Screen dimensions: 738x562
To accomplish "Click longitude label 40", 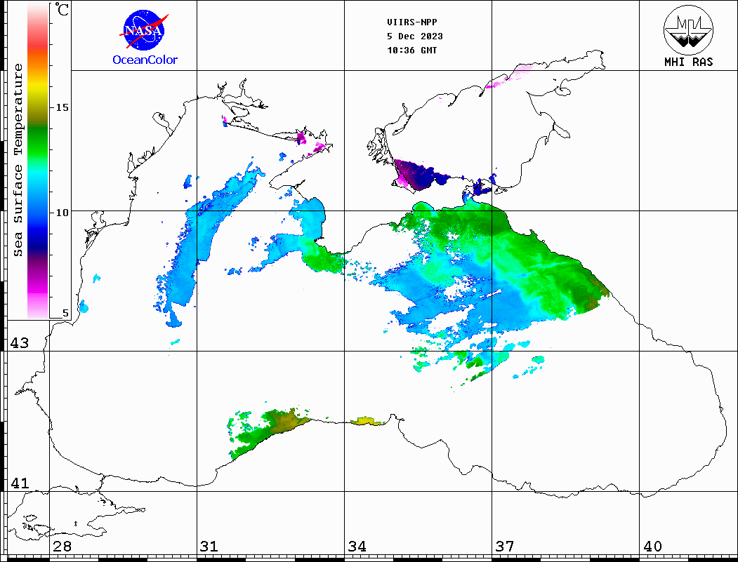I will tap(652, 547).
